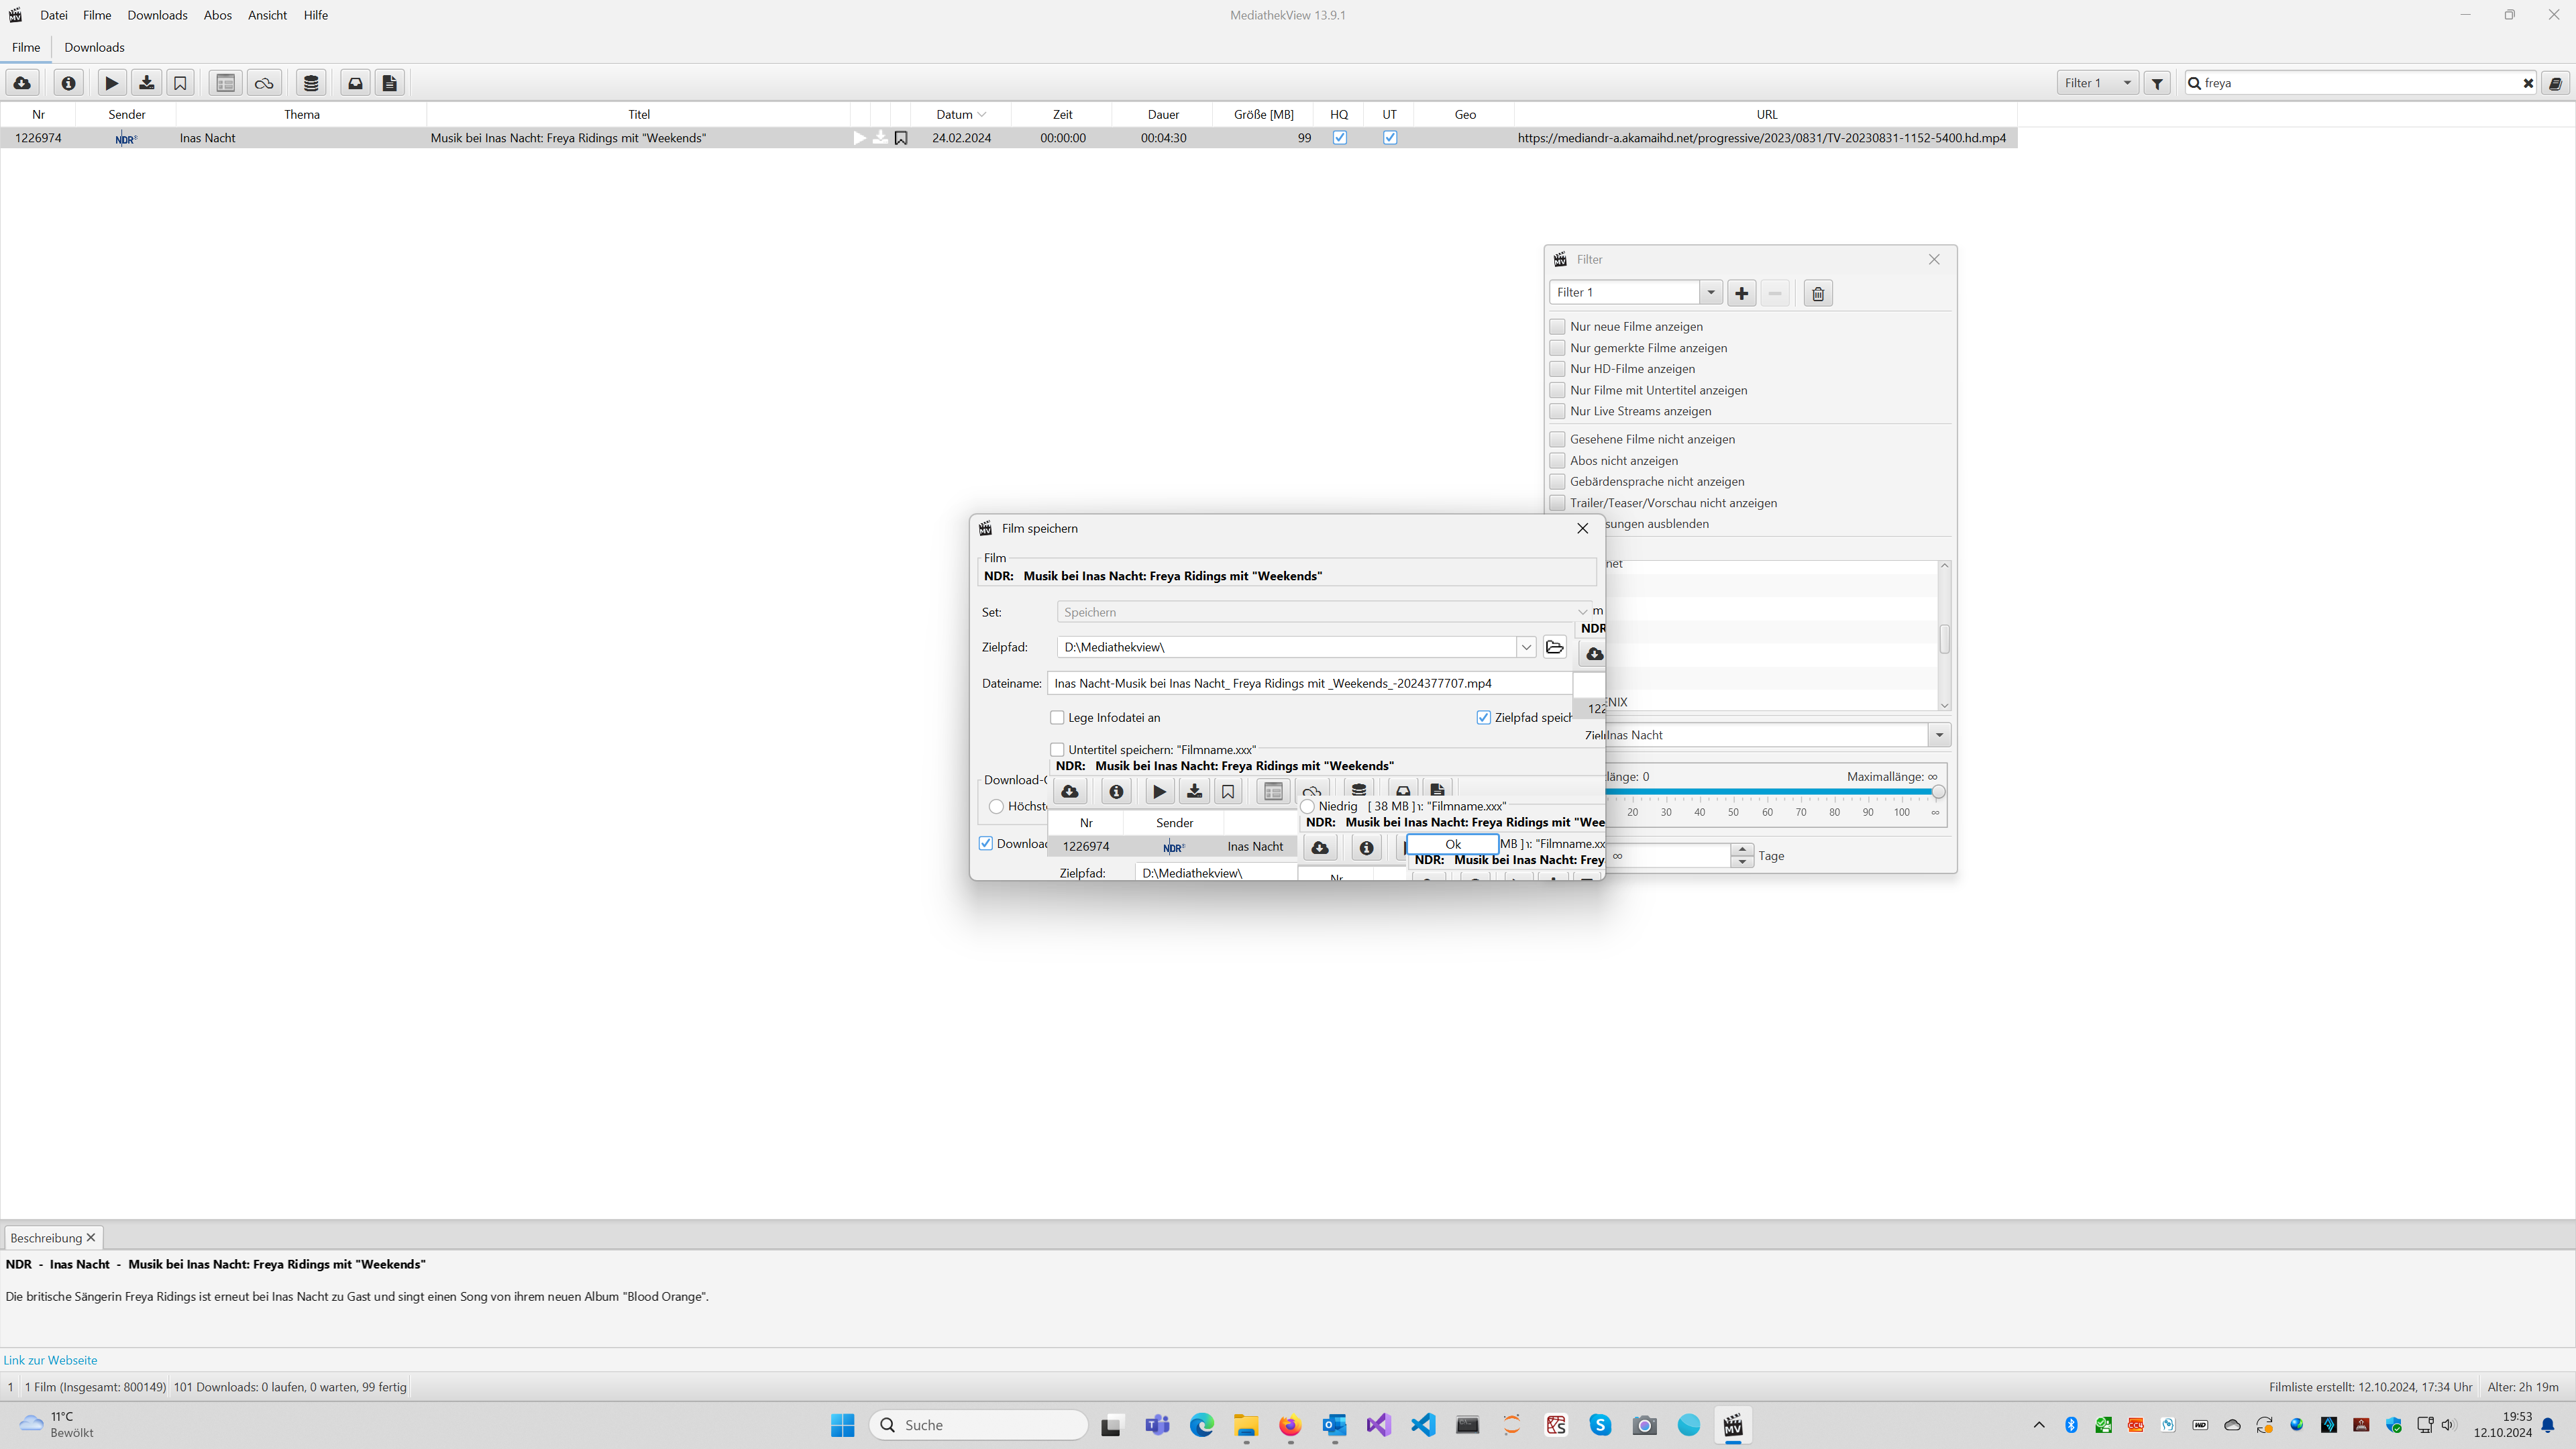Play selected film from main toolbar
This screenshot has height=1449, width=2576.
(x=112, y=83)
